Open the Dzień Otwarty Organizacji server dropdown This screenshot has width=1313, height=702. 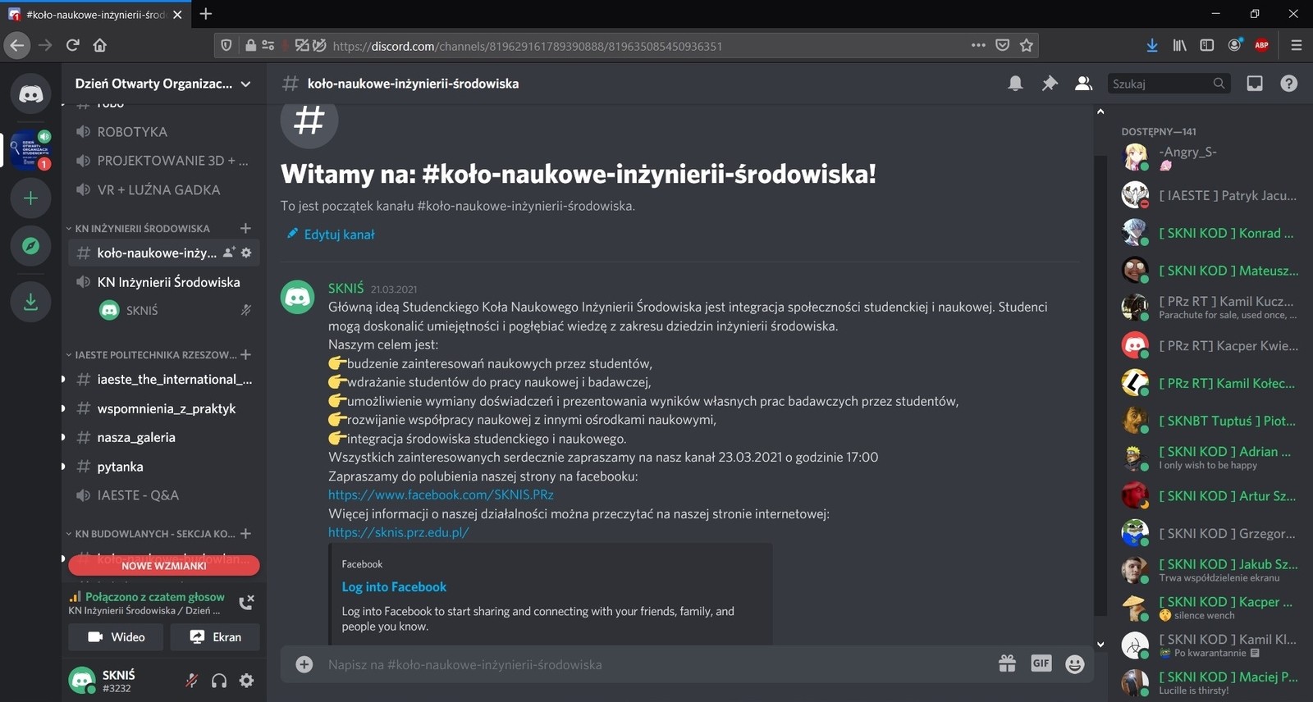coord(162,84)
